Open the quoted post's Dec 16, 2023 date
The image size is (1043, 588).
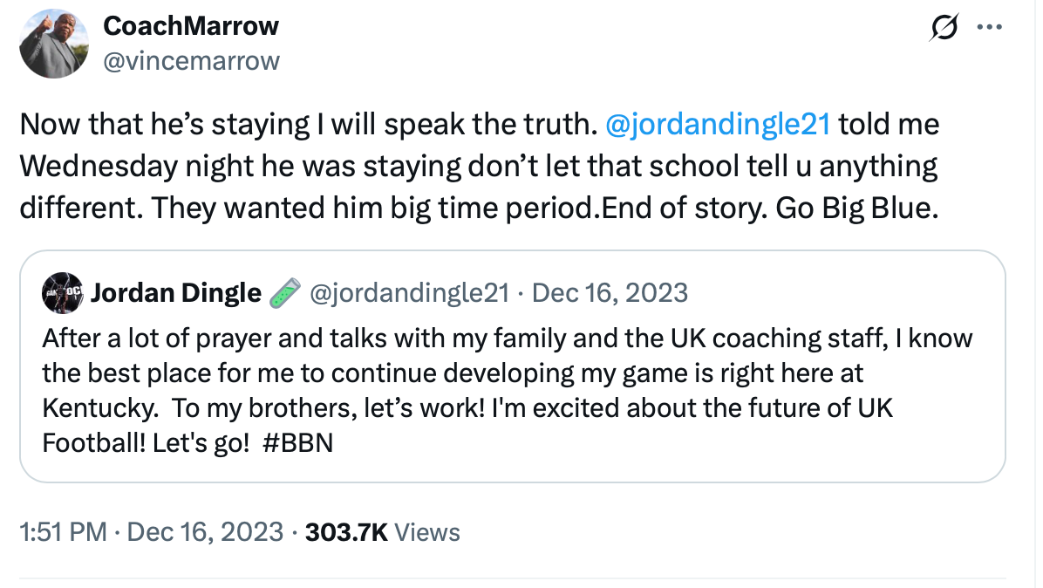click(x=609, y=293)
